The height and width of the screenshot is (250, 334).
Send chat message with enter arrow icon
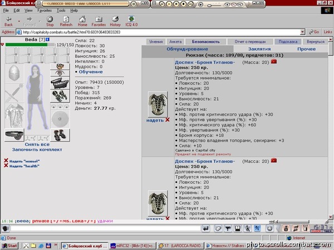coord(206,228)
